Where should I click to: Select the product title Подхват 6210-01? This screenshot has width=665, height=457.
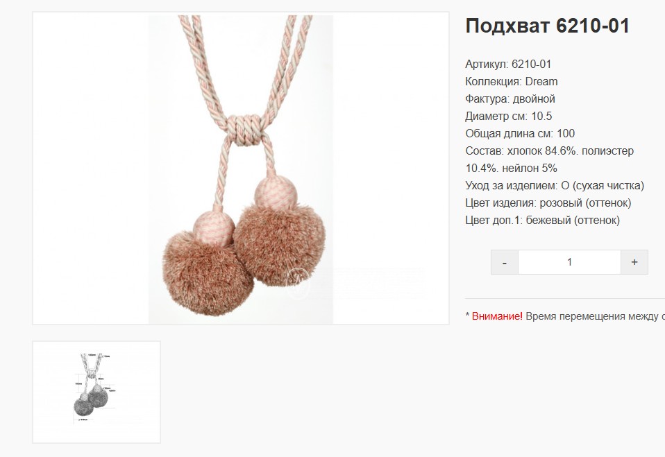548,26
